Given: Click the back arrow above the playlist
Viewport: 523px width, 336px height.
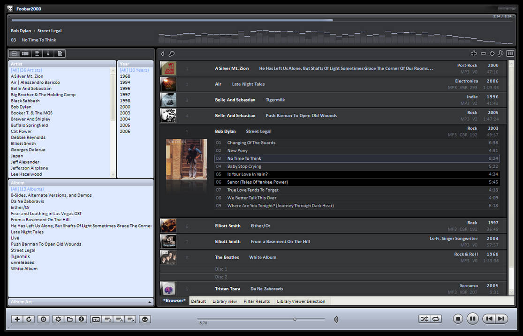Looking at the screenshot, I should tap(162, 54).
